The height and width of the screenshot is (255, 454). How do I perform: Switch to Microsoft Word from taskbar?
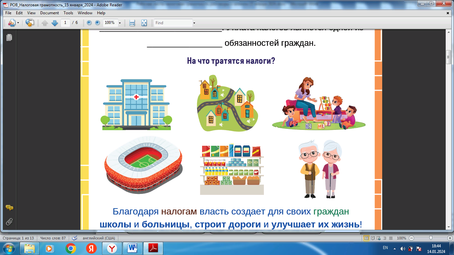133,248
